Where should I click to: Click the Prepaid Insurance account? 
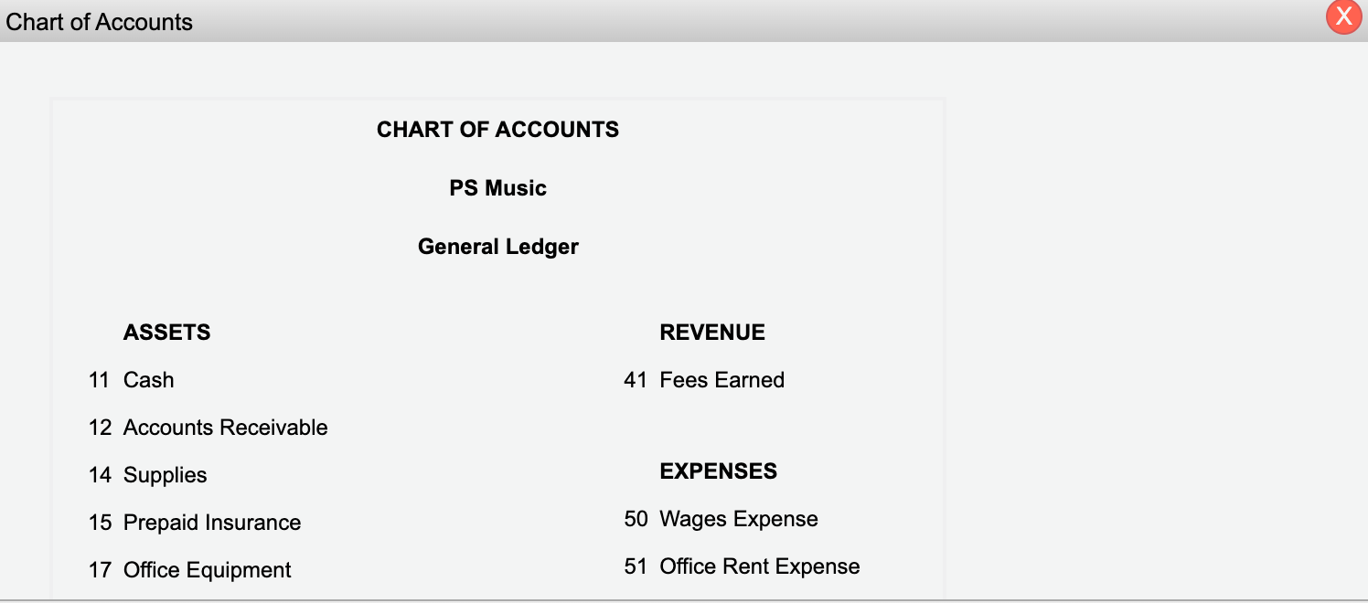(x=211, y=523)
